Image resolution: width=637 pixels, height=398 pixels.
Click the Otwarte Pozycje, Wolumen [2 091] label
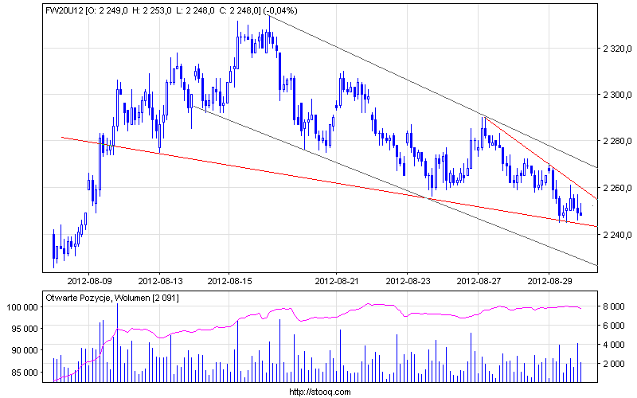[x=112, y=298]
